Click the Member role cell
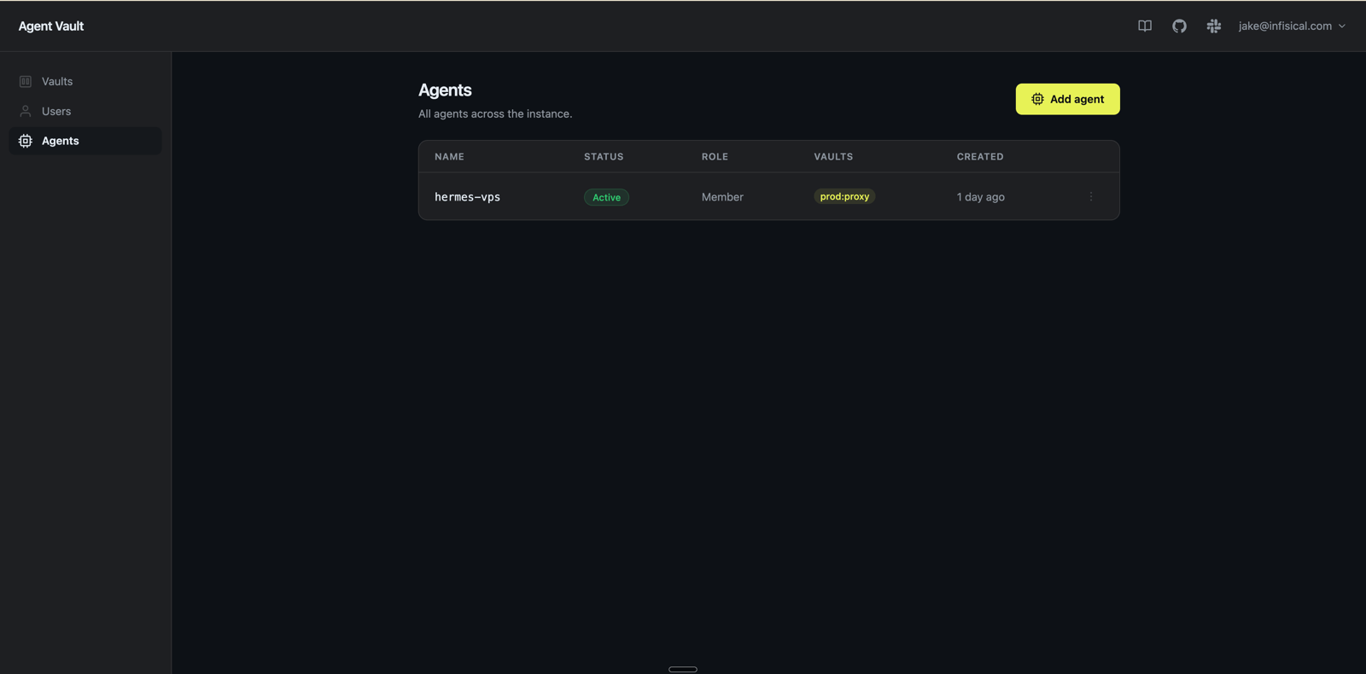Screen dimensions: 1366x674 point(722,197)
